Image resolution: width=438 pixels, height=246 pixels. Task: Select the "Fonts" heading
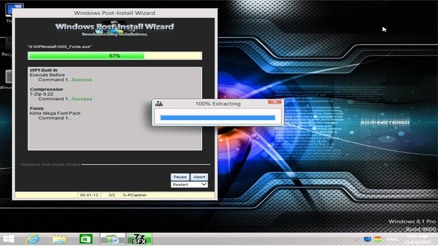click(37, 108)
